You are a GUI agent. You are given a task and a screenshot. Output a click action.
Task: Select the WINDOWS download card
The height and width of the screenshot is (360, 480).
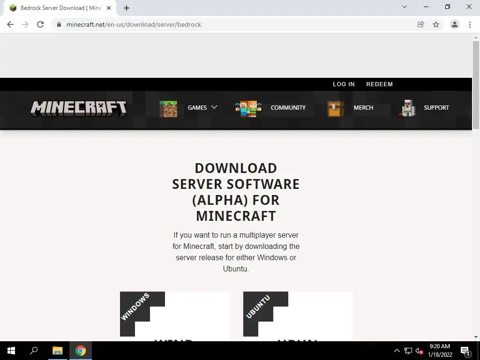pos(174,316)
